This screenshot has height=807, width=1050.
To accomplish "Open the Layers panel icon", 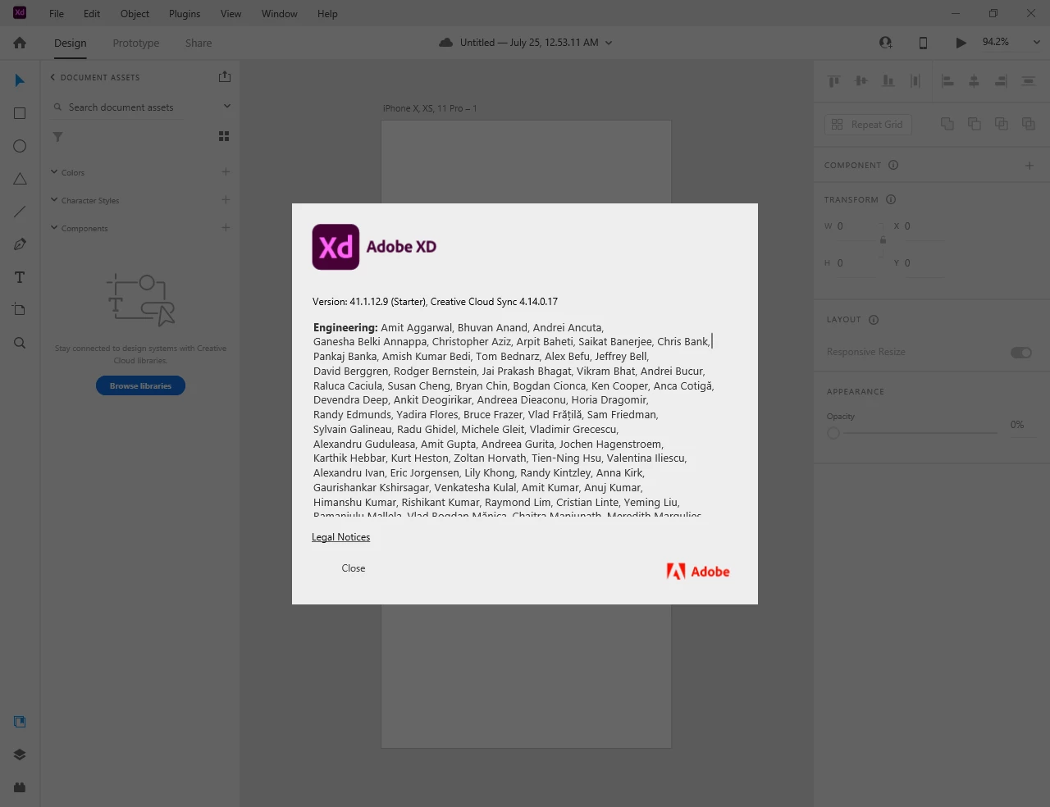I will [x=20, y=755].
